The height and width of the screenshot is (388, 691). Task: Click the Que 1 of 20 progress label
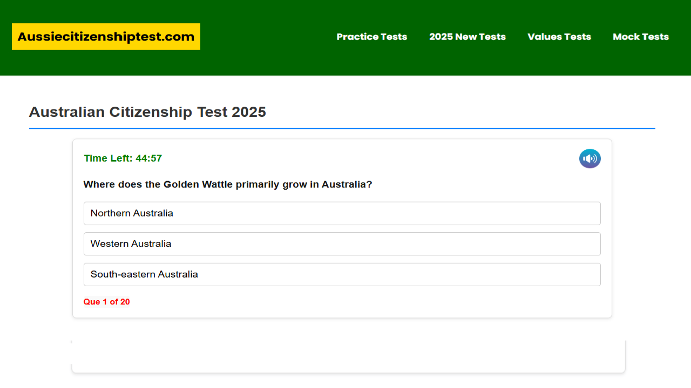[106, 302]
